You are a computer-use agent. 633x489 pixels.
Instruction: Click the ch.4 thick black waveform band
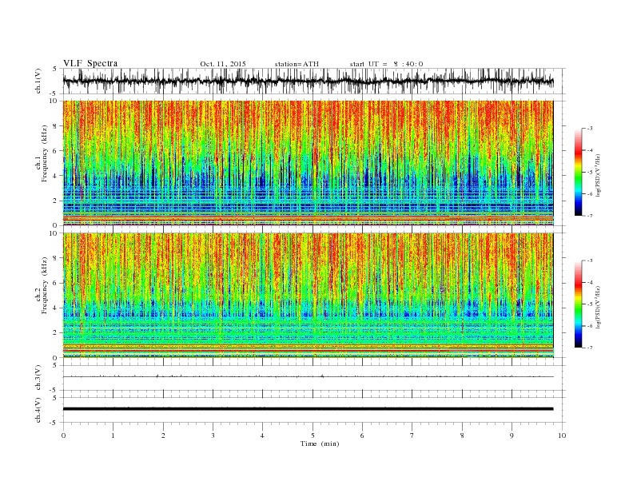(308, 409)
